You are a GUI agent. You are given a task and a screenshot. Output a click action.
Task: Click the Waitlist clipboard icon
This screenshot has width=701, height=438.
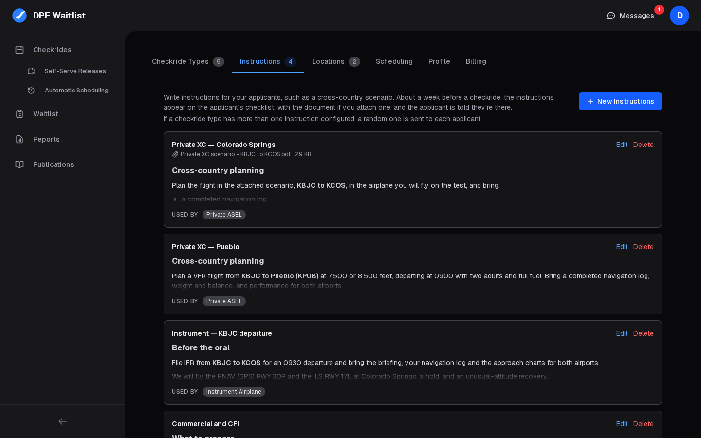(19, 114)
